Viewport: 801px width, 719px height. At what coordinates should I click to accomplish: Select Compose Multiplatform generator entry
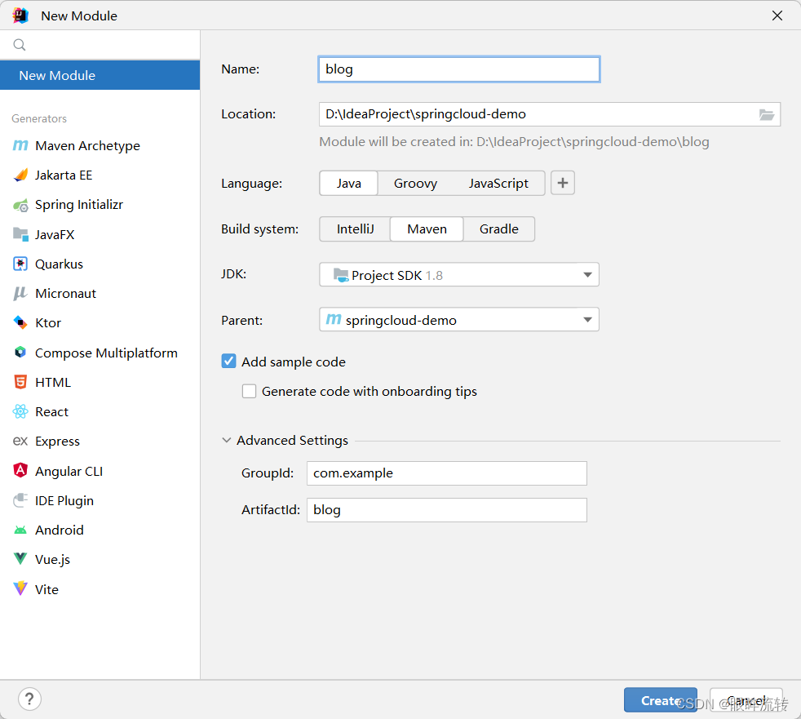tap(100, 353)
